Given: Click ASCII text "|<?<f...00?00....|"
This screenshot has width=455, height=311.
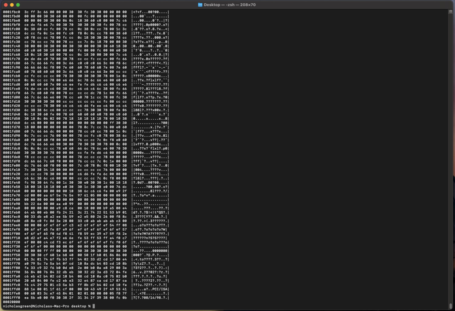Looking at the screenshot, I should tap(150, 12).
